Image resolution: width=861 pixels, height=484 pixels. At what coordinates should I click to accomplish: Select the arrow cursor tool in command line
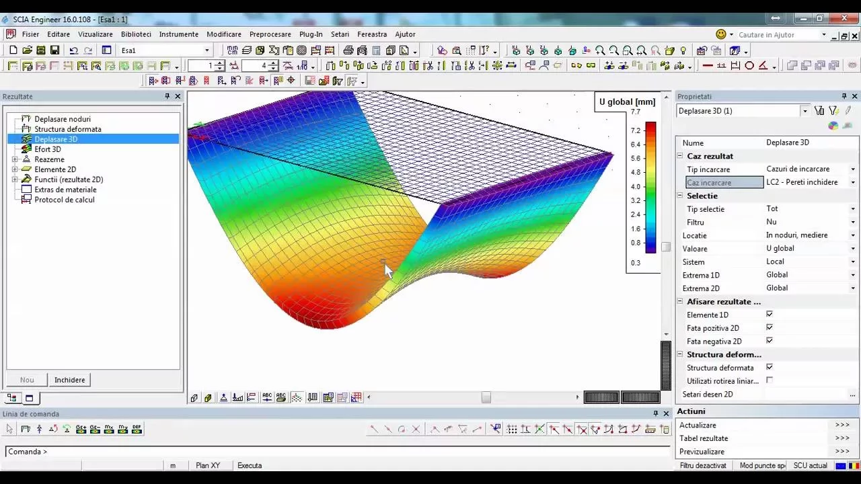point(10,429)
